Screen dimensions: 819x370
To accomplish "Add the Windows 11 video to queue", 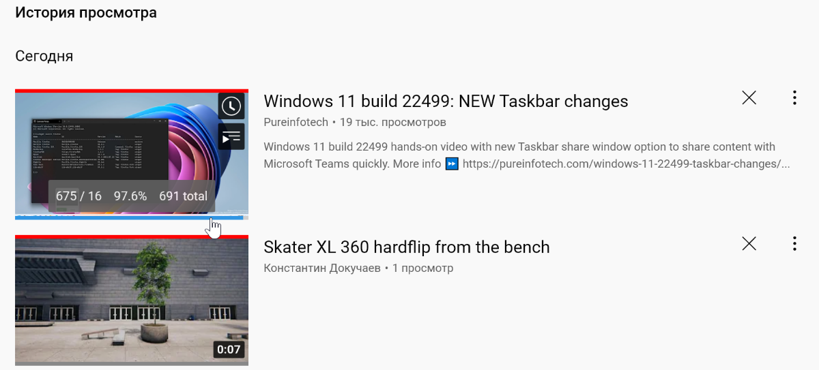I will click(231, 136).
